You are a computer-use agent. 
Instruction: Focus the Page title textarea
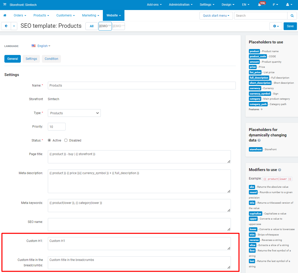(139, 157)
